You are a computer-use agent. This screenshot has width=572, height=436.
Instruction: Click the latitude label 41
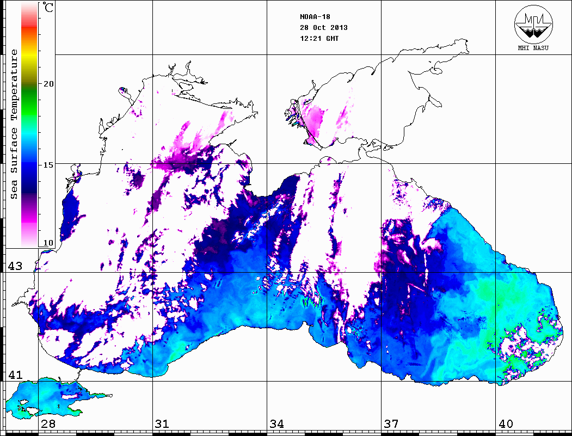15,374
